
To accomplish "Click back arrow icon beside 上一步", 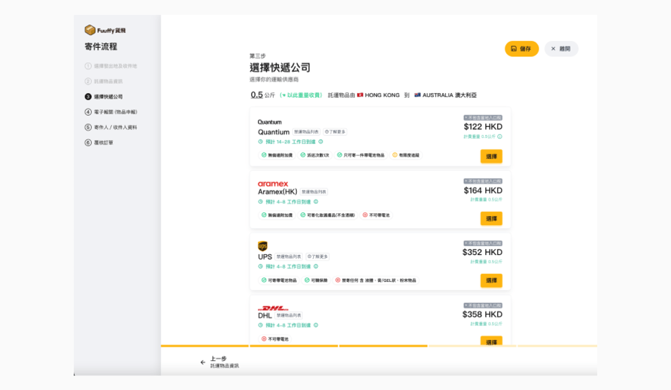I will point(203,363).
